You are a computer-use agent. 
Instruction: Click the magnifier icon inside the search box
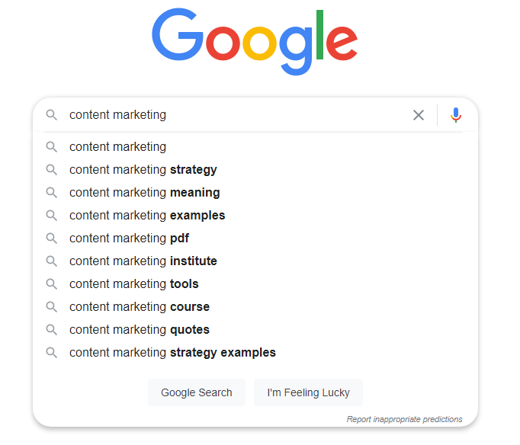click(x=51, y=115)
